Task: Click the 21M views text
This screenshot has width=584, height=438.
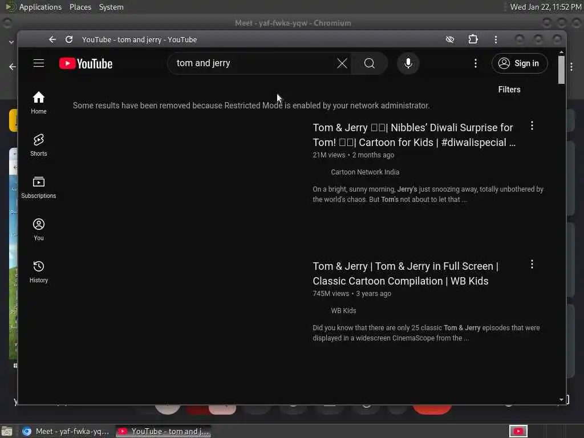Action: point(329,155)
